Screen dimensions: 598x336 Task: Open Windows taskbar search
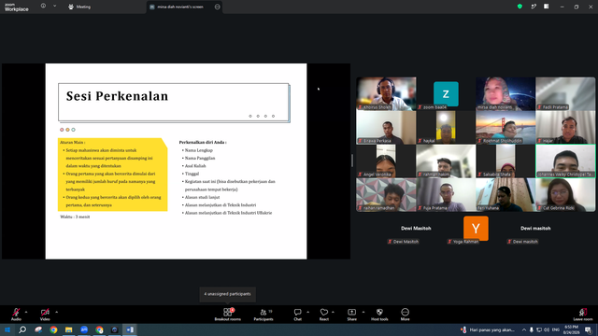[x=22, y=329]
